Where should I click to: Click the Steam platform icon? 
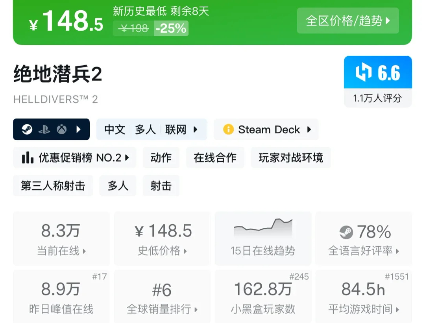point(27,129)
